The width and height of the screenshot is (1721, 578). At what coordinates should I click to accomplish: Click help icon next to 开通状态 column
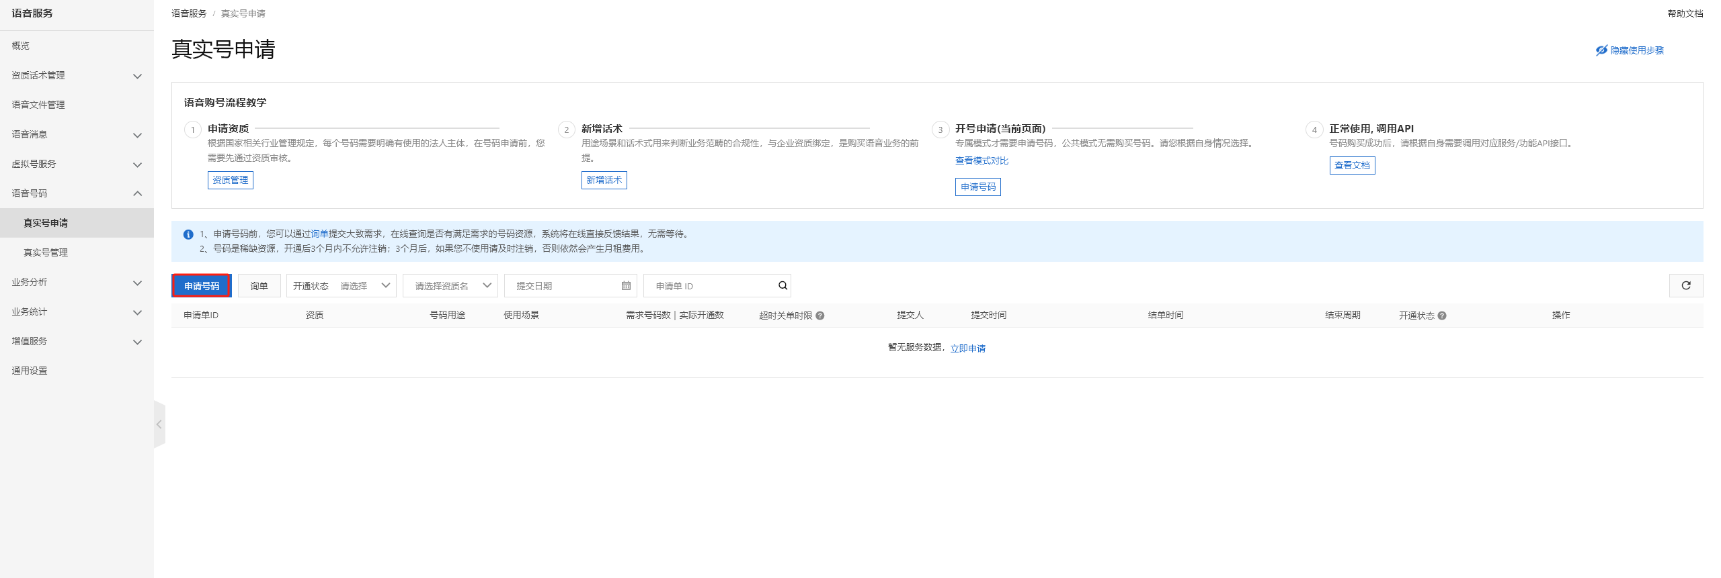coord(1442,316)
